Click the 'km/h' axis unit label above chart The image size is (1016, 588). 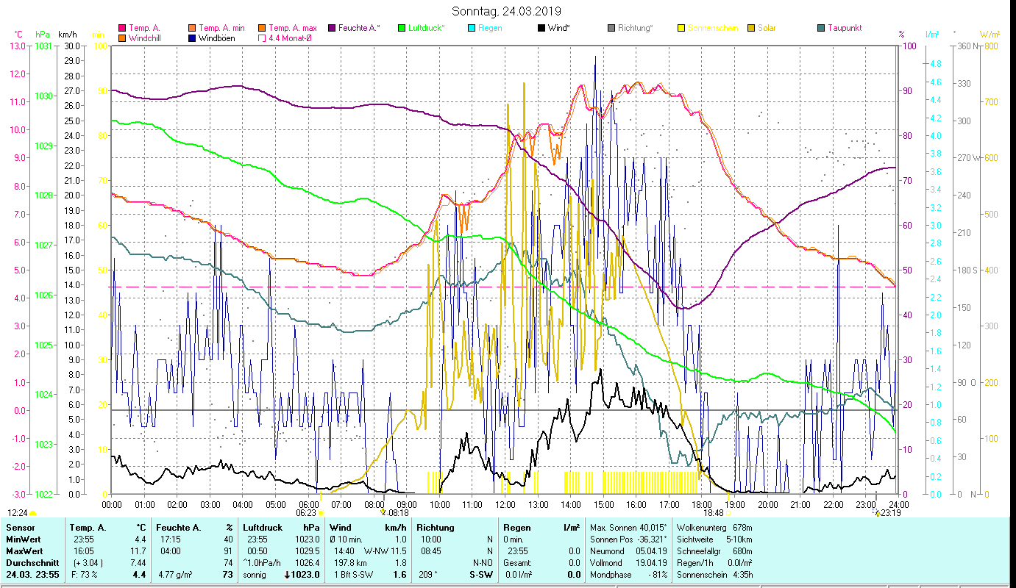click(67, 35)
